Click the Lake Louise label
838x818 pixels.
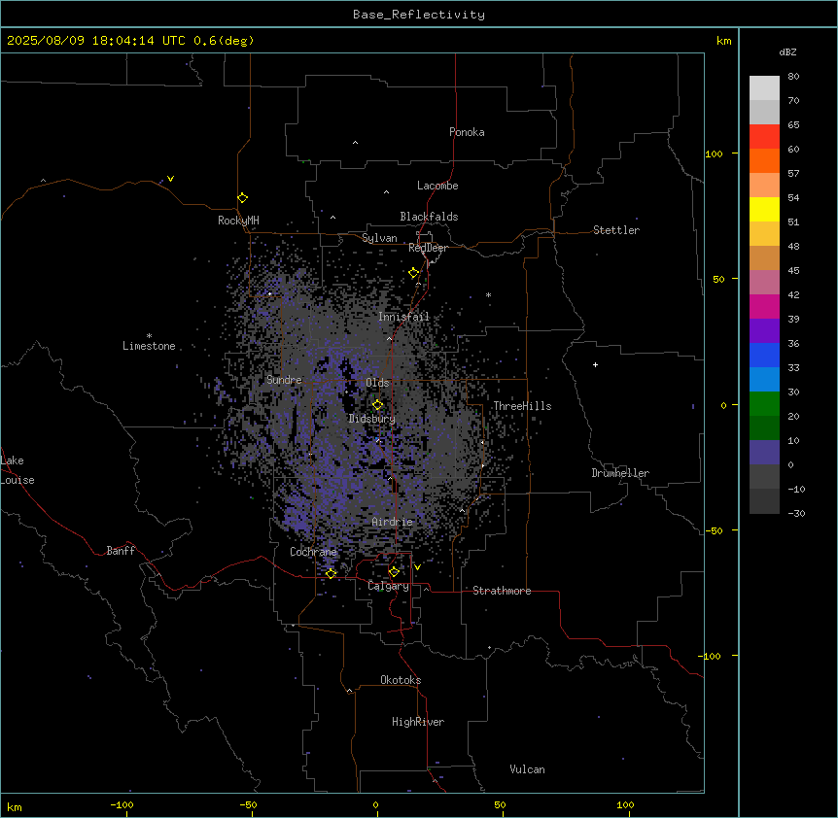point(17,470)
